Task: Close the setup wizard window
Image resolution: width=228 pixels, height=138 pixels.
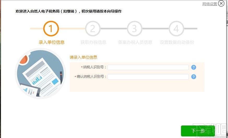Action: (x=221, y=3)
